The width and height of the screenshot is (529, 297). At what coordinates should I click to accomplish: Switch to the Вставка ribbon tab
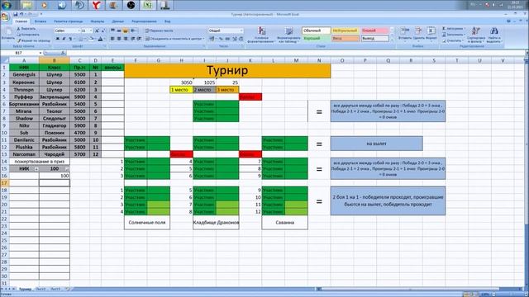(41, 21)
